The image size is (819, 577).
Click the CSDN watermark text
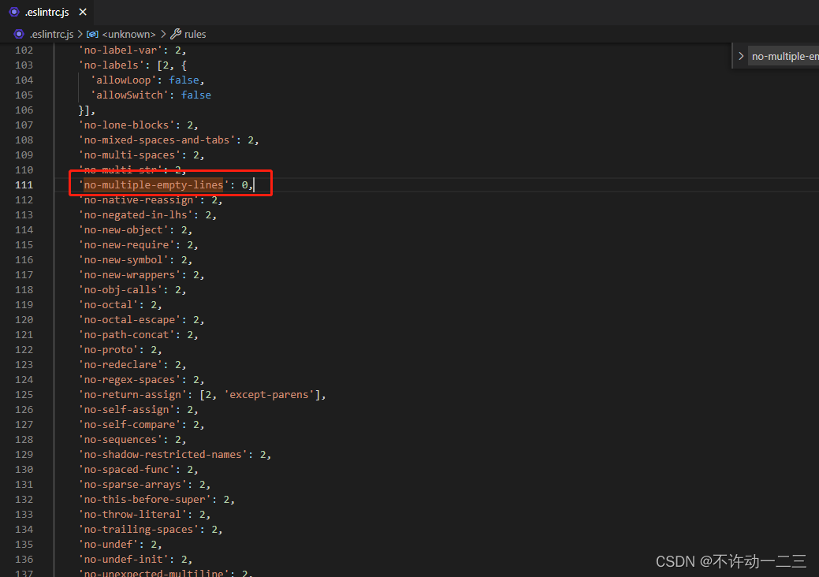[x=730, y=561]
